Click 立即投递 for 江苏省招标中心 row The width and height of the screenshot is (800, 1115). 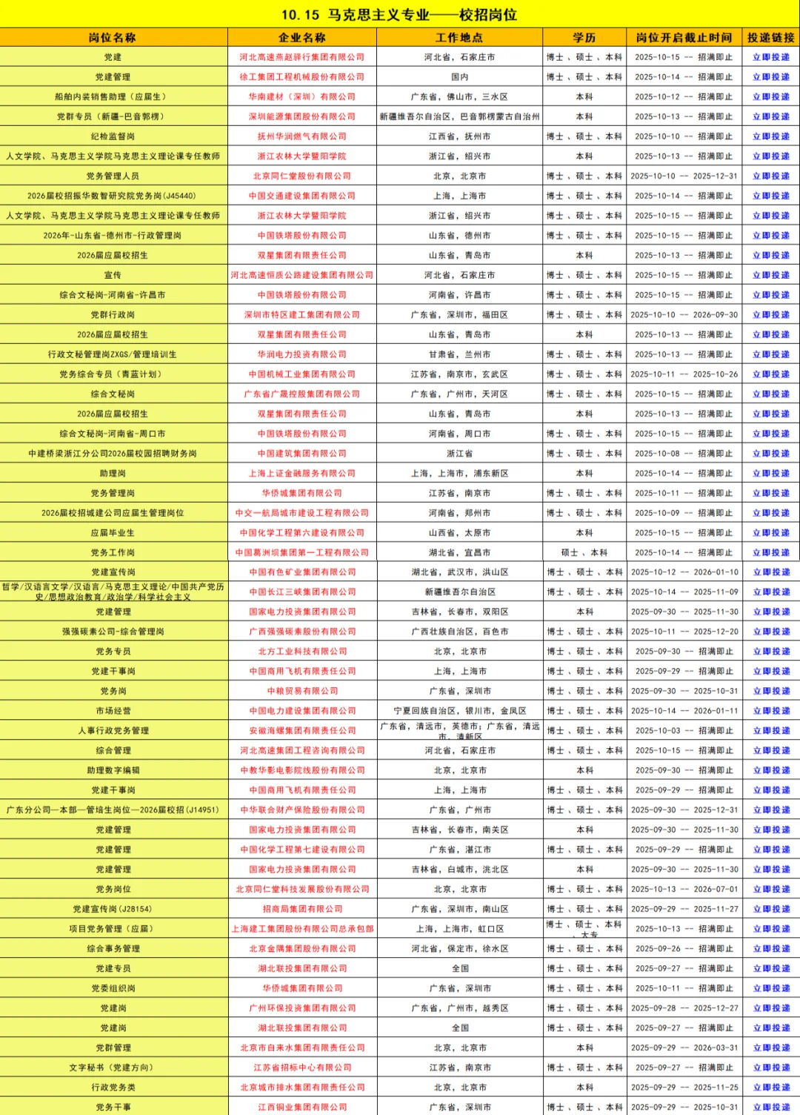click(772, 1068)
